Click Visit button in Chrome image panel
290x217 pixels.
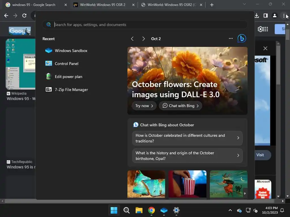[262, 155]
